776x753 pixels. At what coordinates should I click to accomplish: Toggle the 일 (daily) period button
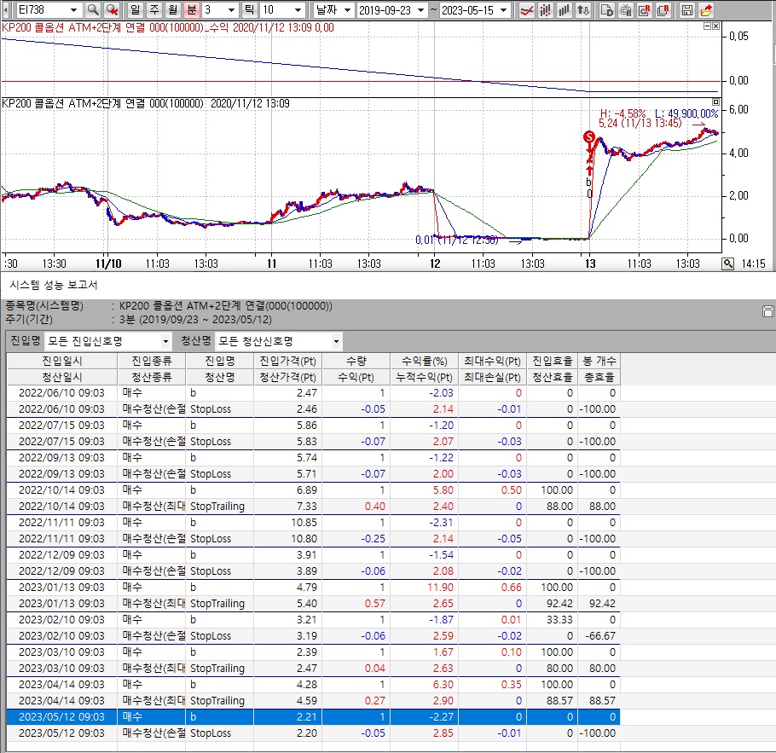click(x=136, y=10)
